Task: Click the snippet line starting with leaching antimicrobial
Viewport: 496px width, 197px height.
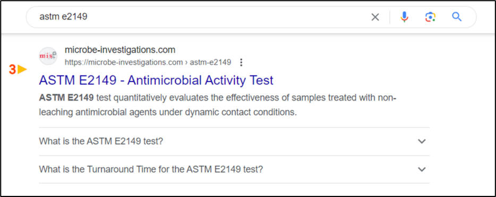Action: [168, 112]
